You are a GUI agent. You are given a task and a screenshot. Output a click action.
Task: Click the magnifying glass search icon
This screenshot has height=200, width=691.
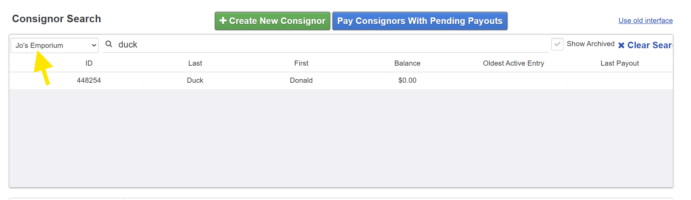click(109, 44)
